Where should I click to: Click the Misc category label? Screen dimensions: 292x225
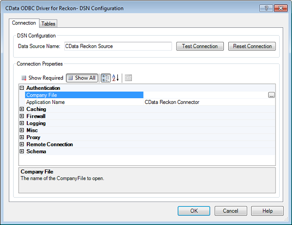coord(32,130)
